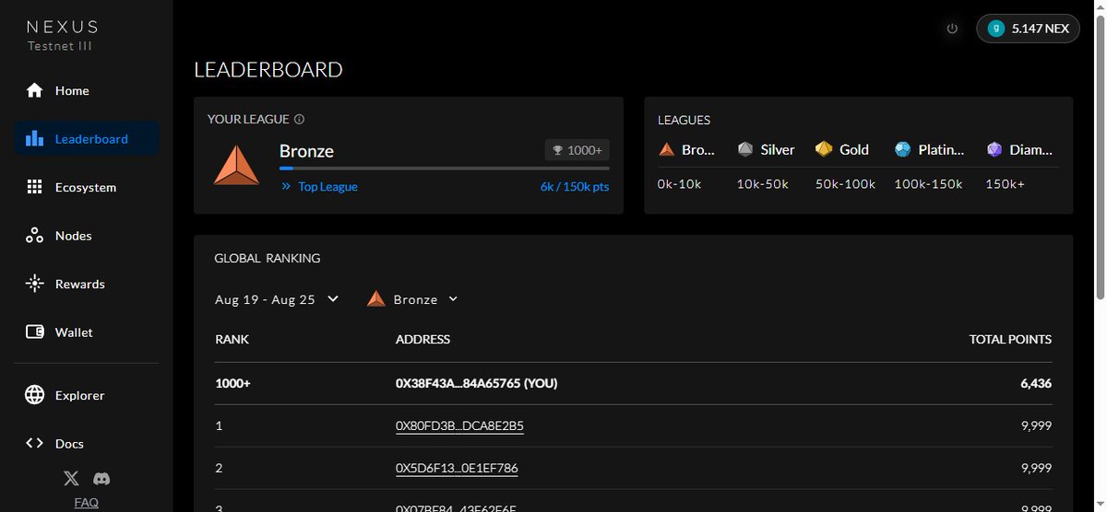Click the teal account avatar icon
The image size is (1107, 512).
995,29
